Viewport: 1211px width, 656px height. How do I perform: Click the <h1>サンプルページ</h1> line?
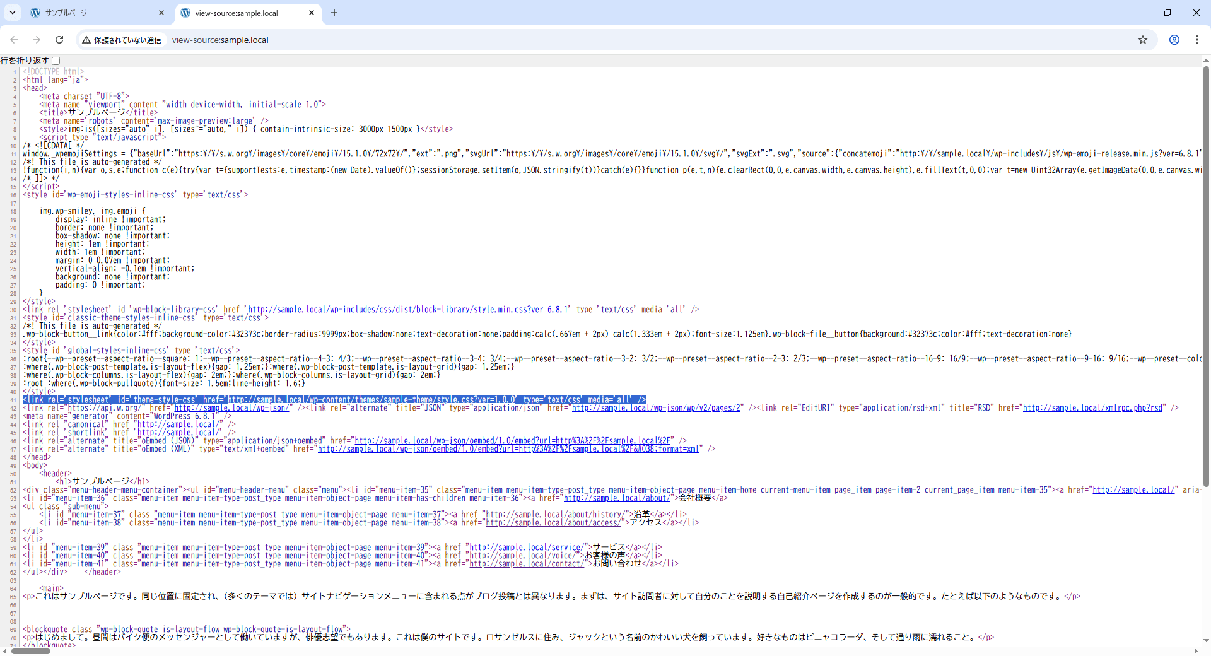(x=102, y=482)
